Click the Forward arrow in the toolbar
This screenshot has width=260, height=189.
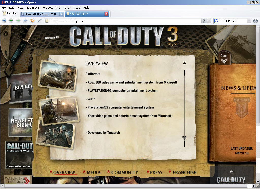click(x=18, y=21)
